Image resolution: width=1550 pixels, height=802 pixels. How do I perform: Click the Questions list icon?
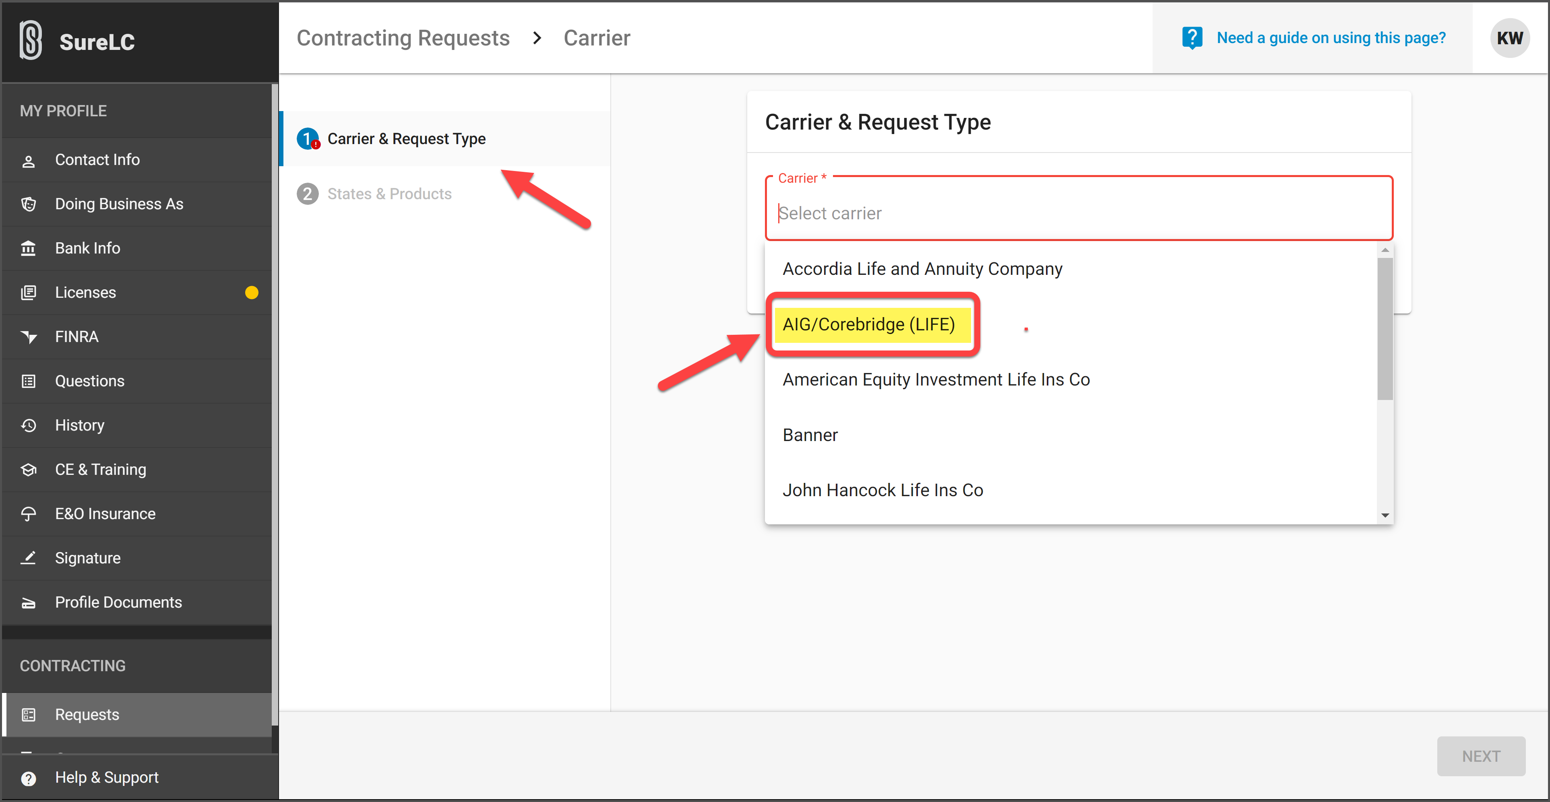click(28, 381)
